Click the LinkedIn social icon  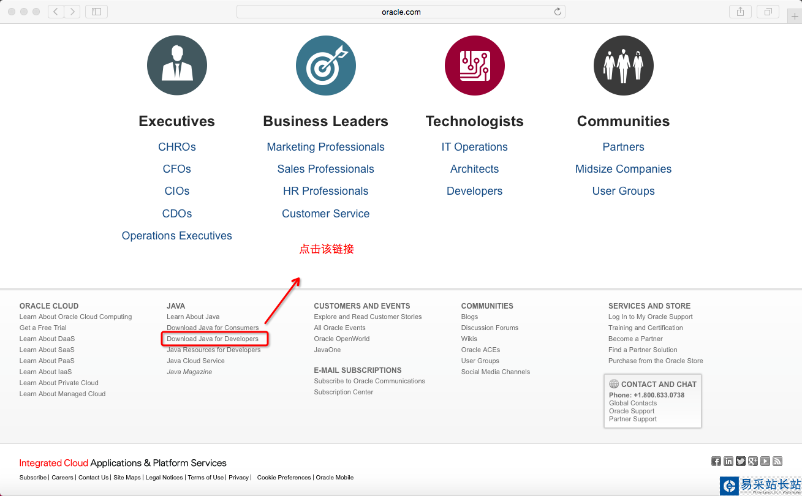(728, 461)
